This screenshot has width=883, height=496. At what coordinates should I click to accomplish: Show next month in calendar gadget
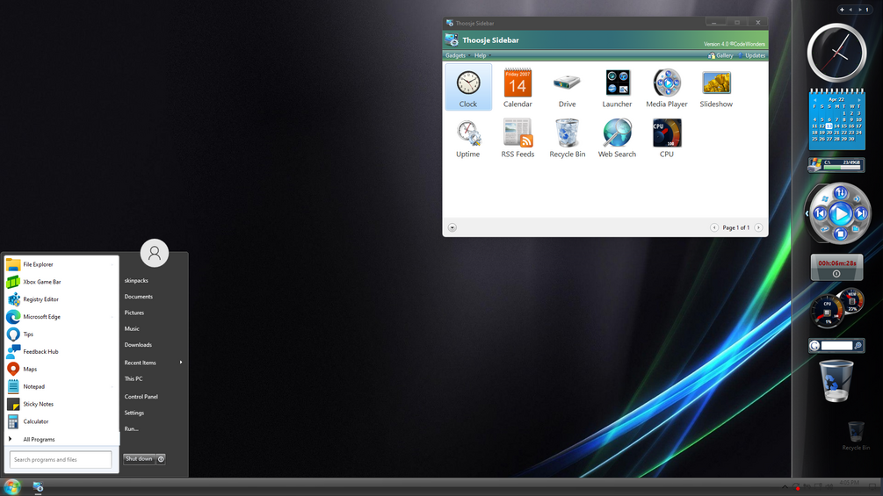(859, 99)
